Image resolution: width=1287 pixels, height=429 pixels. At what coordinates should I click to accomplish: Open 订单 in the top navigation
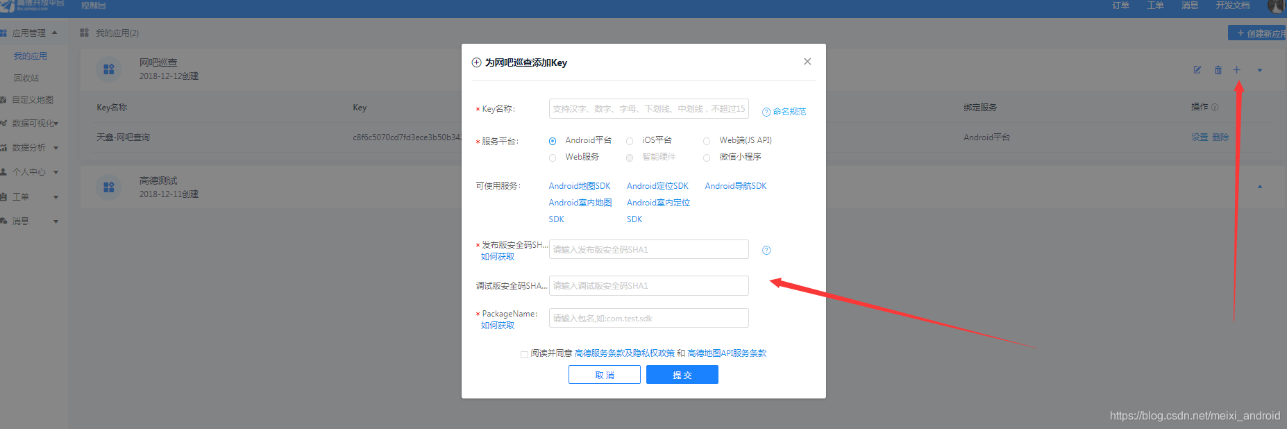click(1120, 6)
